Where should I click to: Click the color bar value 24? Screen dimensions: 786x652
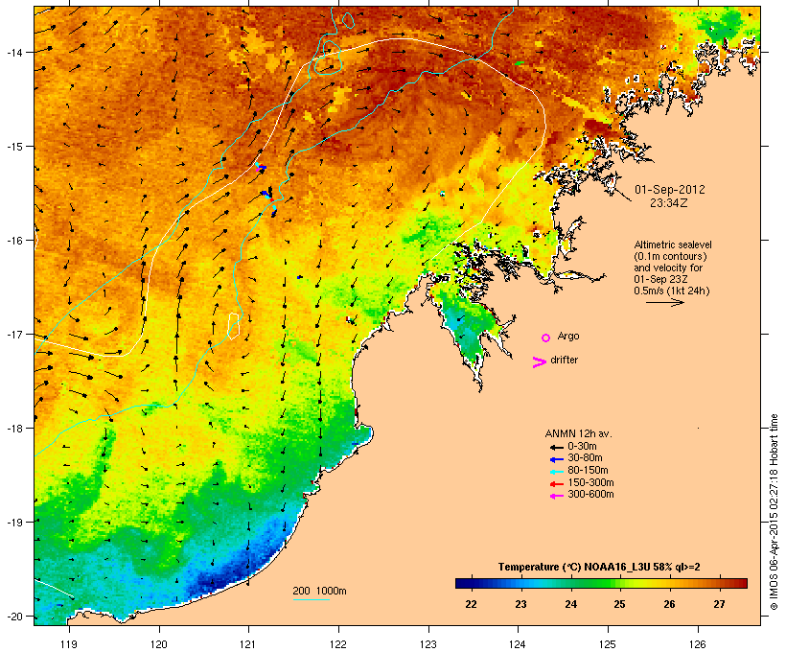(x=570, y=604)
